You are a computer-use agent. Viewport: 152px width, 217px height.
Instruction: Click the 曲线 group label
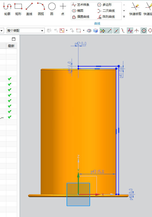(97, 23)
